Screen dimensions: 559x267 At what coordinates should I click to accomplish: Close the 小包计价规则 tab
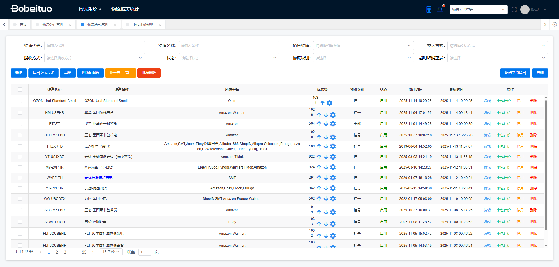click(x=160, y=25)
